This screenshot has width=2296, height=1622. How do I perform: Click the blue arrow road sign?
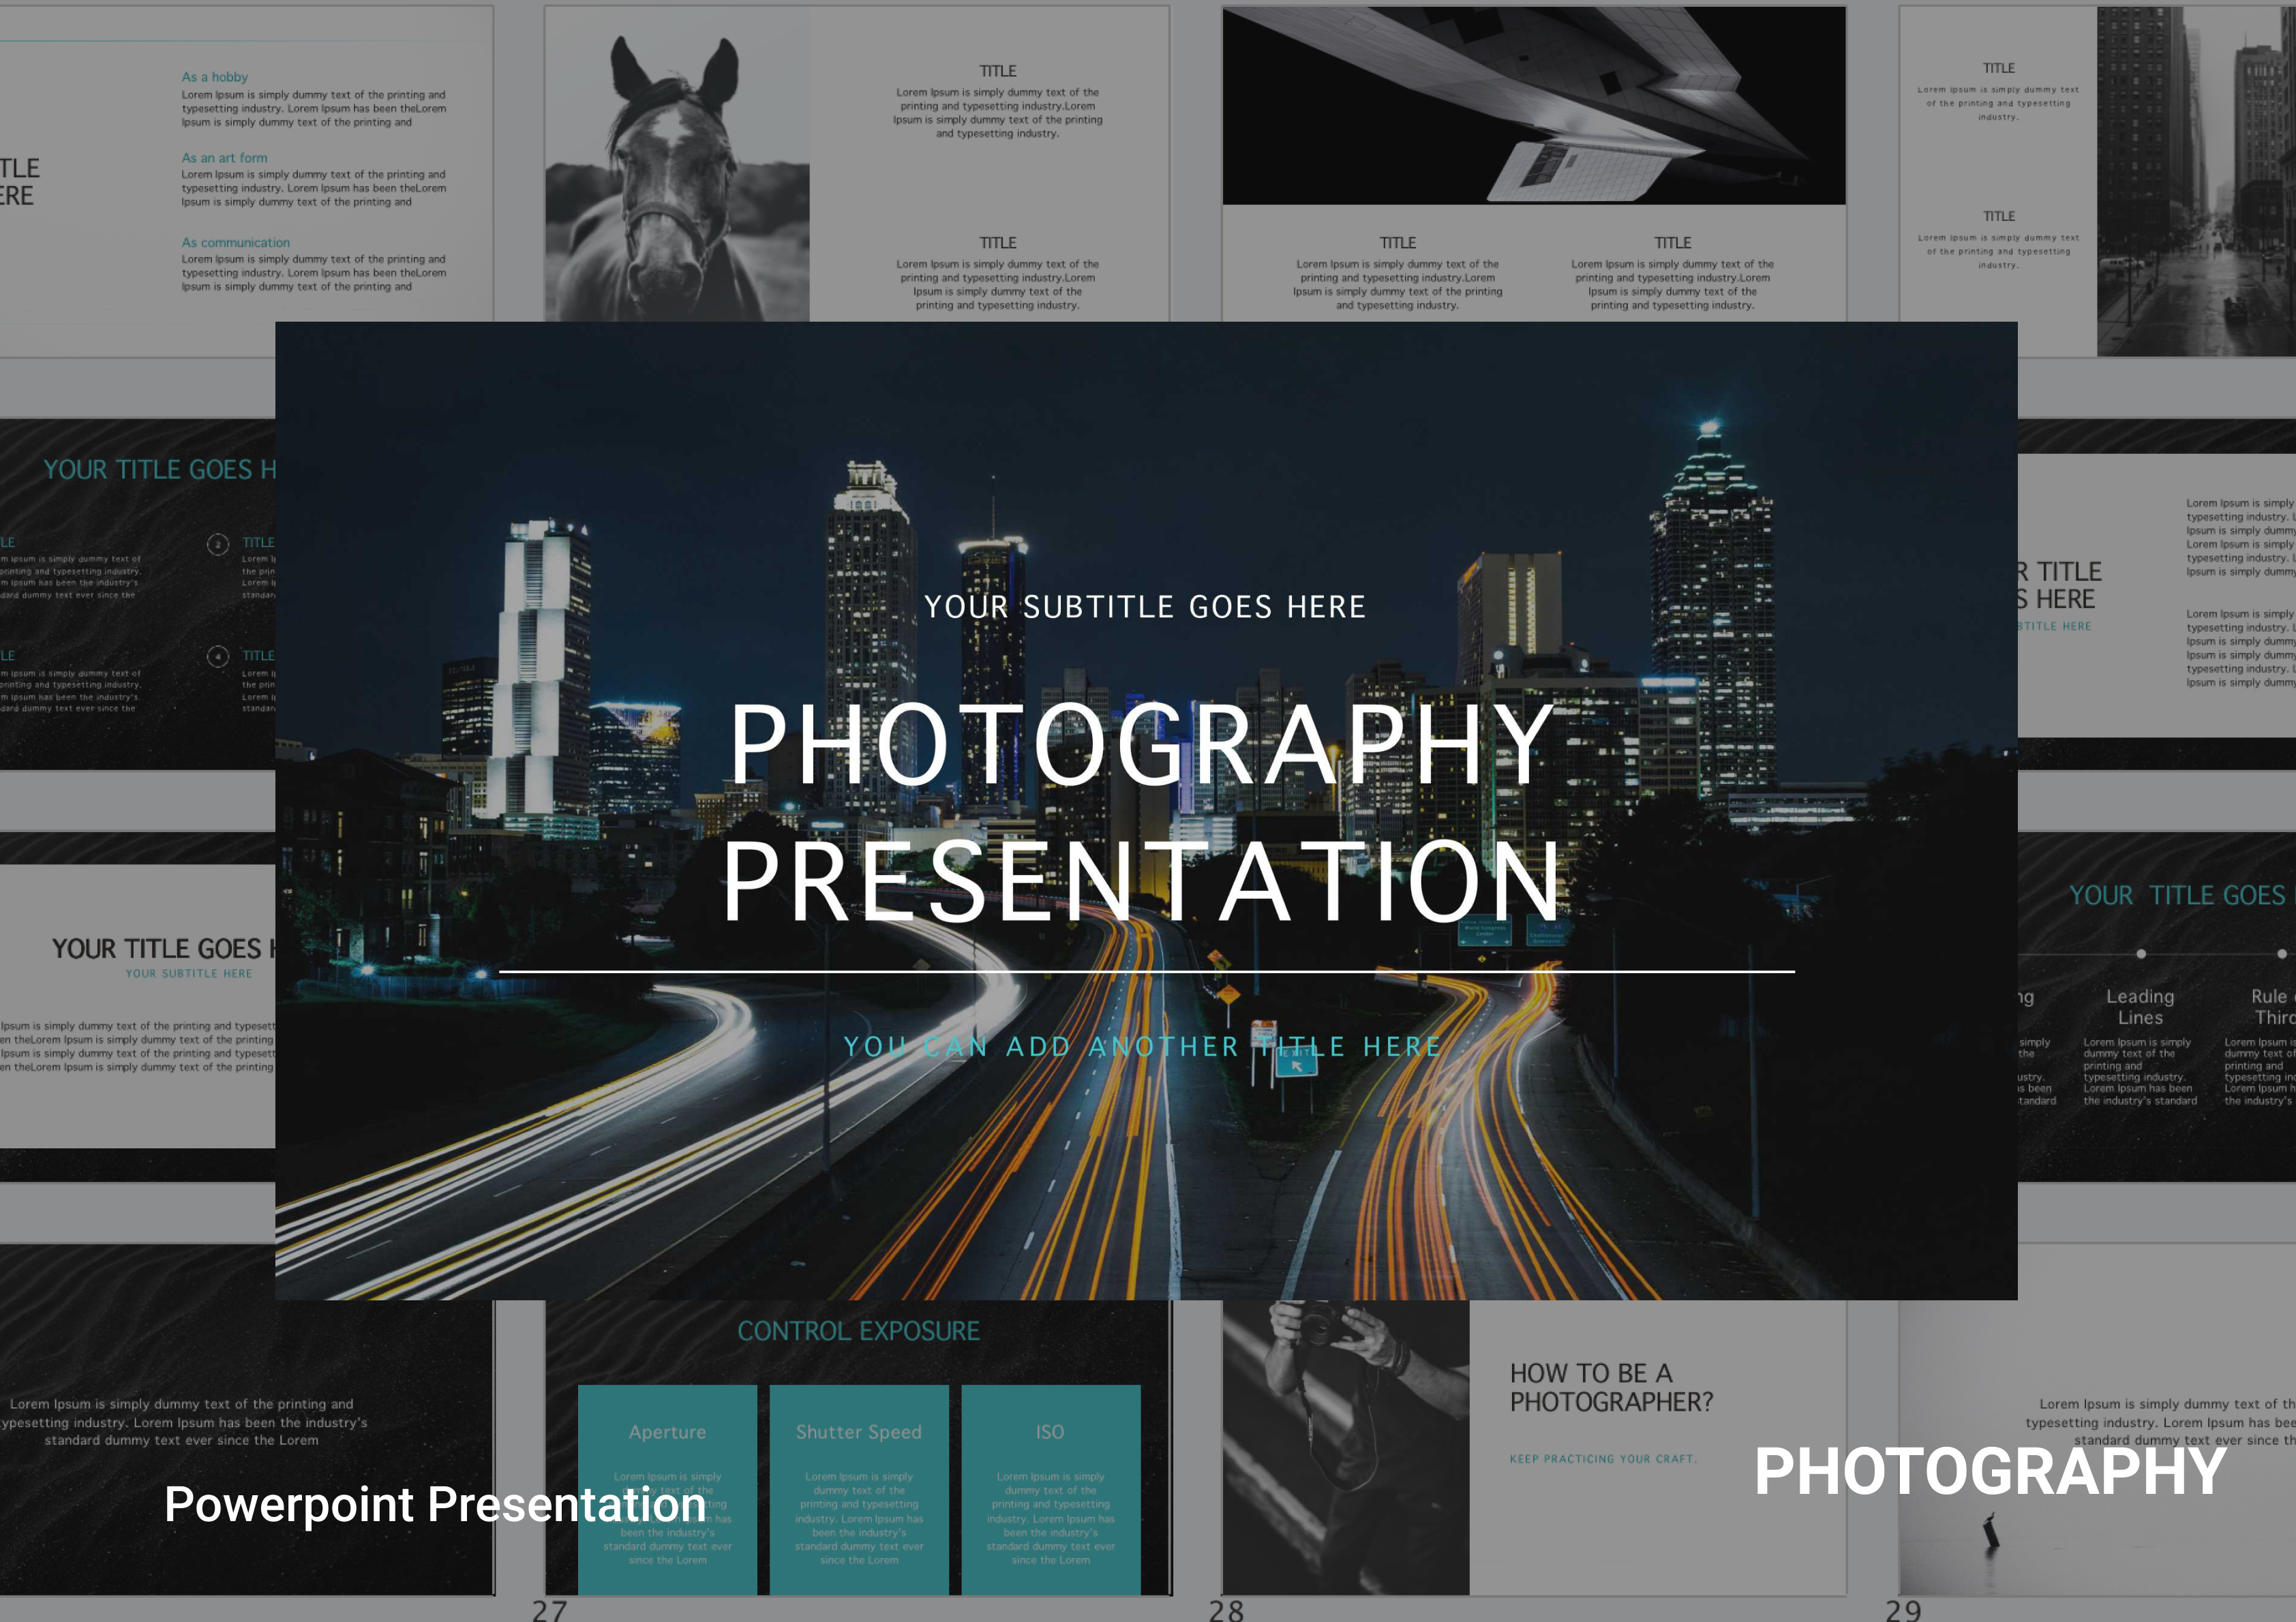(x=1296, y=1064)
